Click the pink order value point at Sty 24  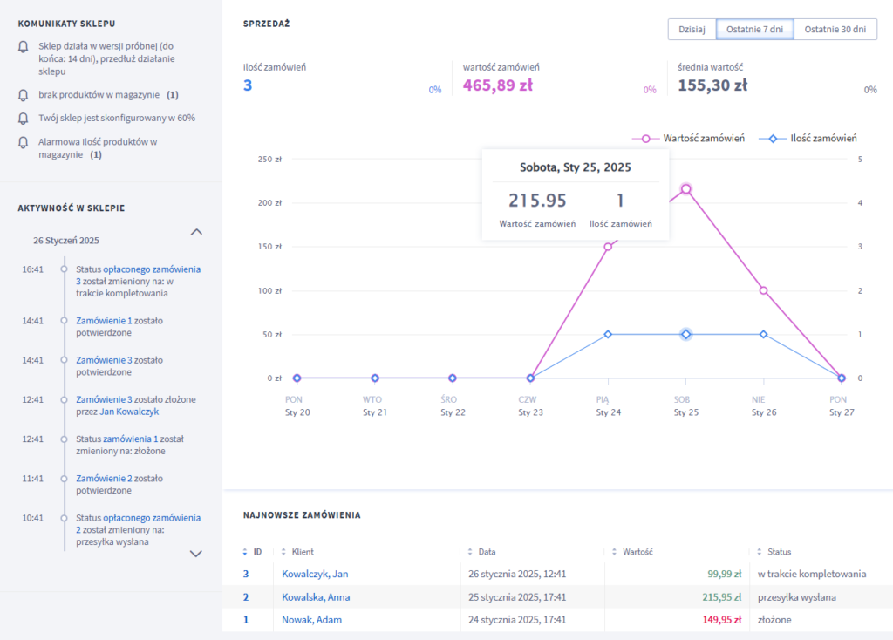point(608,247)
